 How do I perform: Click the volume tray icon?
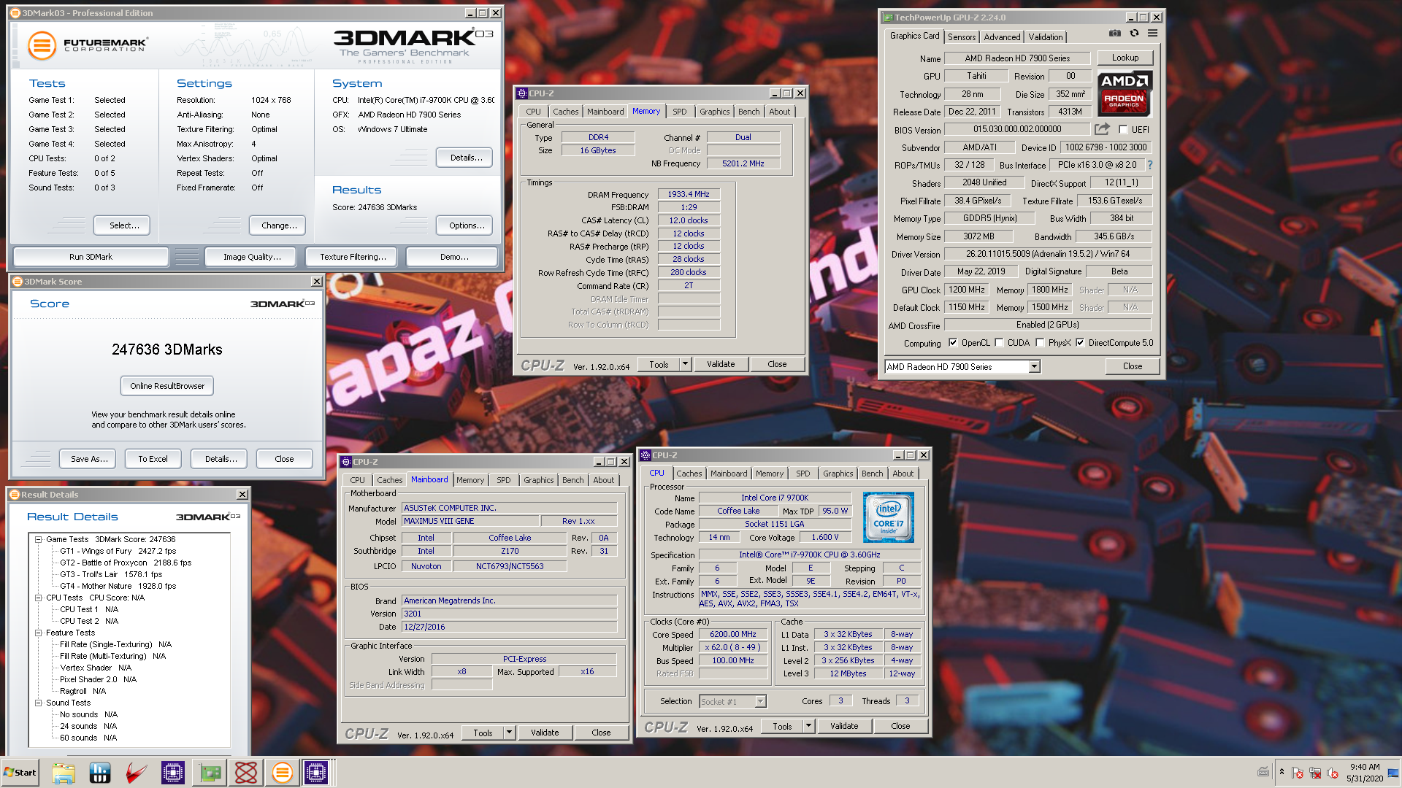tap(1333, 773)
